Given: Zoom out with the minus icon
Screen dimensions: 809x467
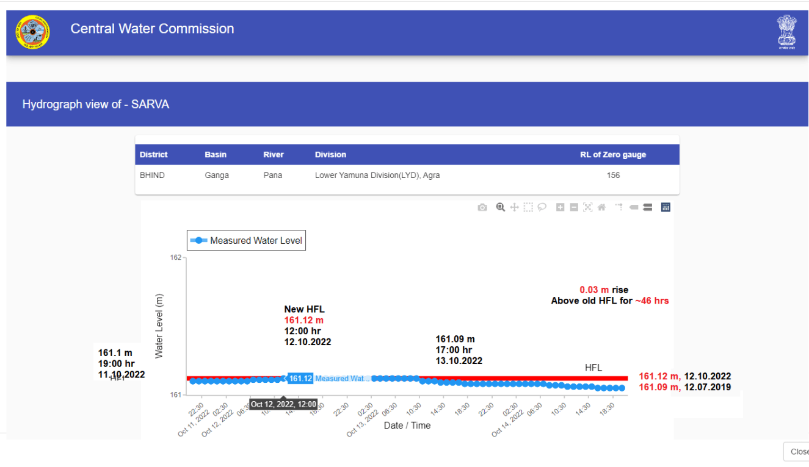Looking at the screenshot, I should click(574, 208).
